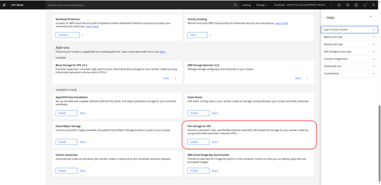The image size is (381, 185).
Task: Open overflow menu beside Workload Protection Connect
Action: pyautogui.click(x=82, y=35)
